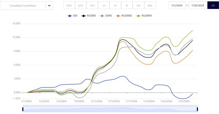Screen dimensions: 219x114
Task: Toggle the orange RU2000G legend marker
Action: click(x=118, y=16)
